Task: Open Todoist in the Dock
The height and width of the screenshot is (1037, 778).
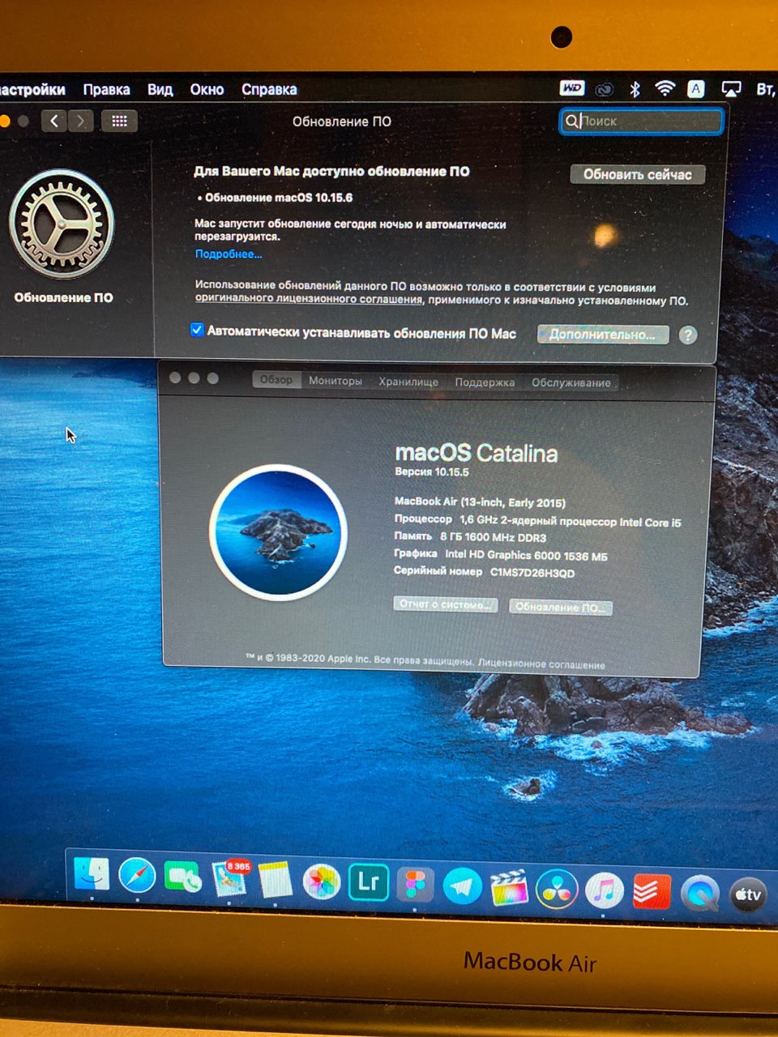Action: click(x=652, y=893)
